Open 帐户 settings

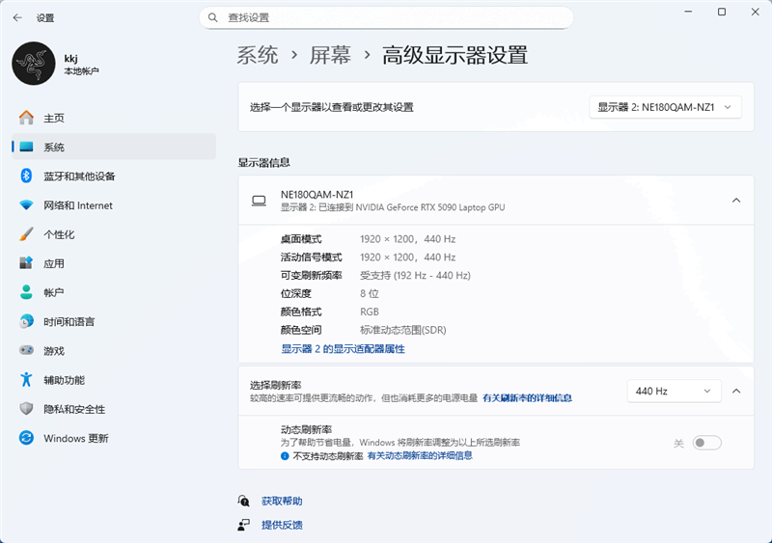click(114, 292)
